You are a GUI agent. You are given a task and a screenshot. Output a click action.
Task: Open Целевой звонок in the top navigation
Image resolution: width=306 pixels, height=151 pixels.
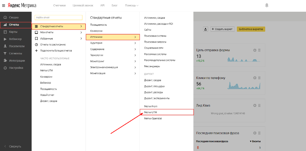point(83,5)
